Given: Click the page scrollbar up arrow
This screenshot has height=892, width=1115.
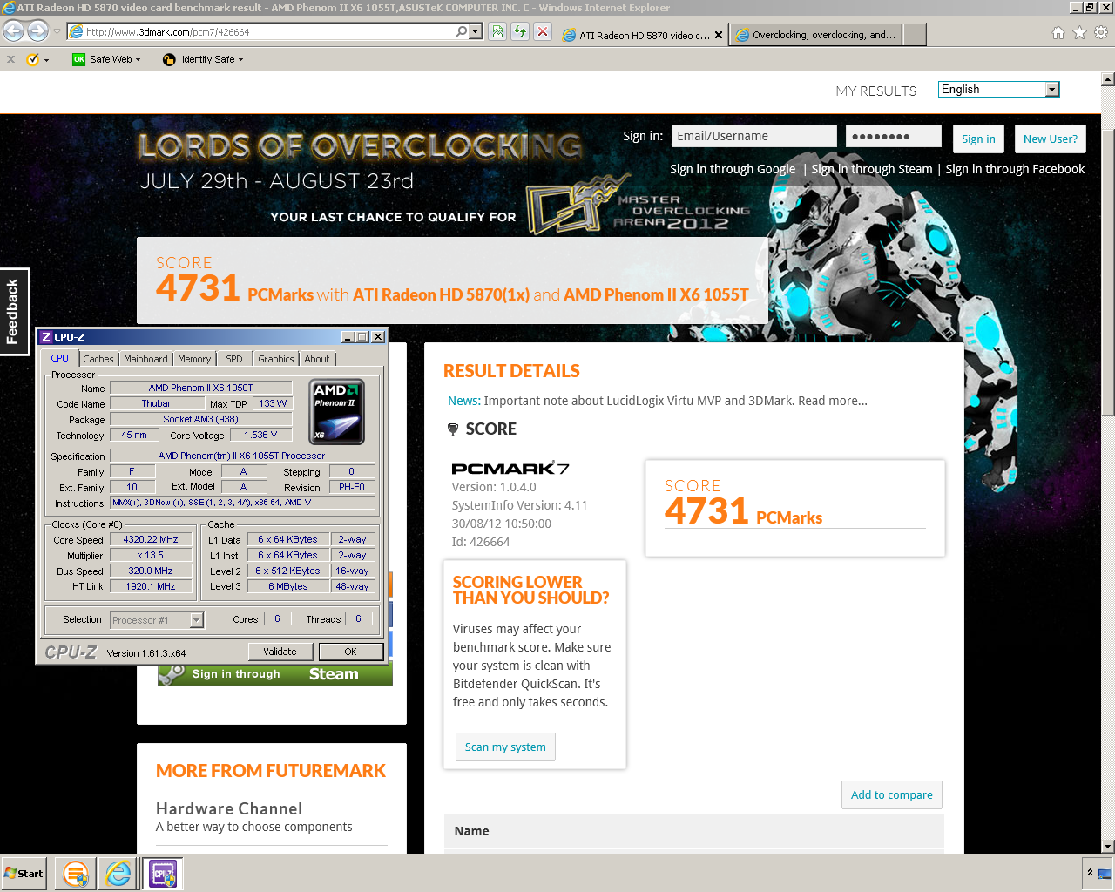Looking at the screenshot, I should point(1108,79).
